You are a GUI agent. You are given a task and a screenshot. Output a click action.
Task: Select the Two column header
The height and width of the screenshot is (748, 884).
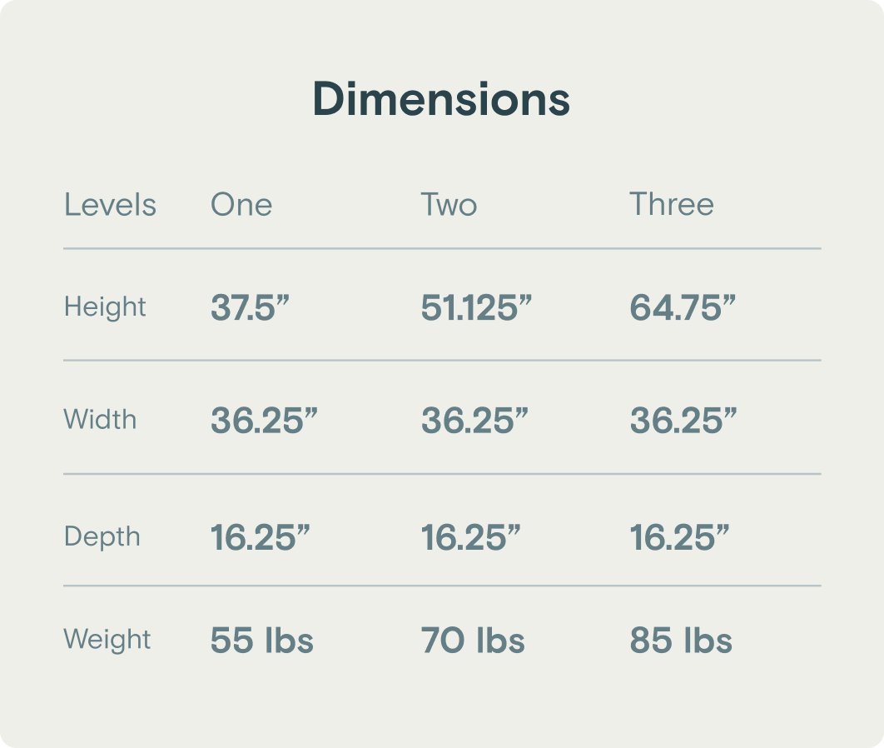pyautogui.click(x=449, y=205)
